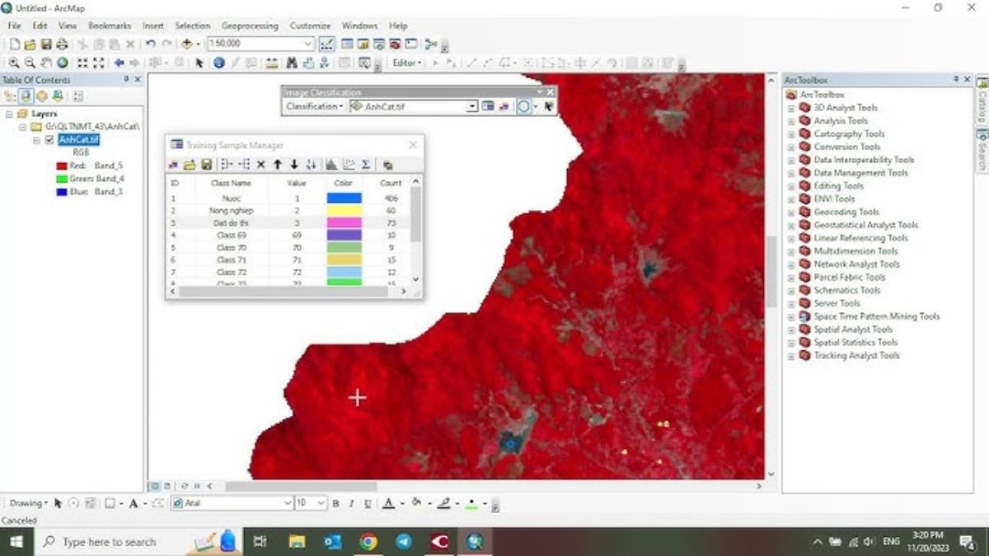Delete the selected training sample class
The width and height of the screenshot is (989, 556).
261,164
